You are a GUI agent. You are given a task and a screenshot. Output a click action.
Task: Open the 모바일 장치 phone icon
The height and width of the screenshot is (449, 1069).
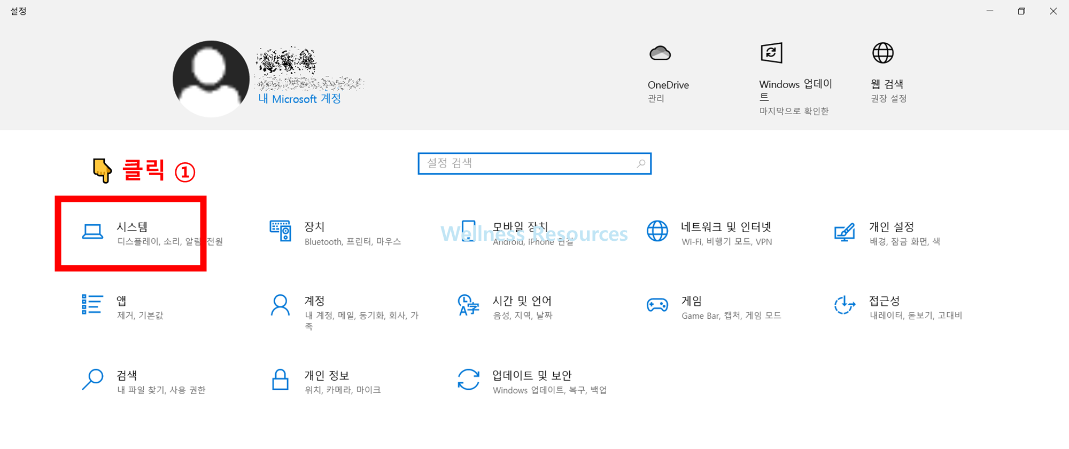point(469,231)
